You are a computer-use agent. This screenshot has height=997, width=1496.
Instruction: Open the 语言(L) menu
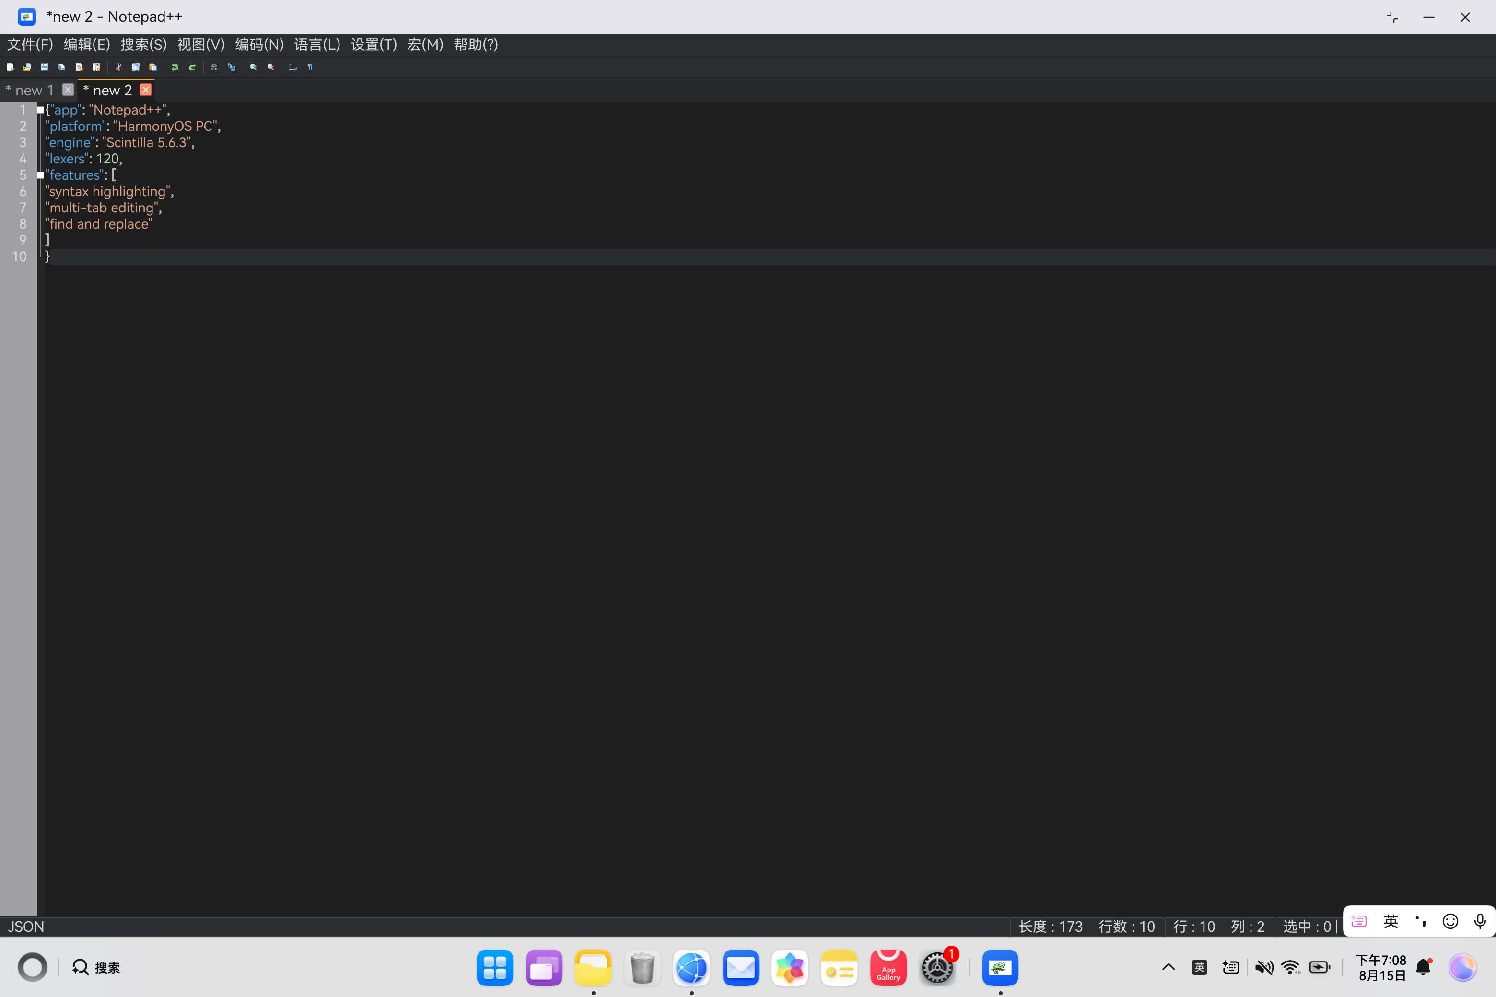[317, 45]
